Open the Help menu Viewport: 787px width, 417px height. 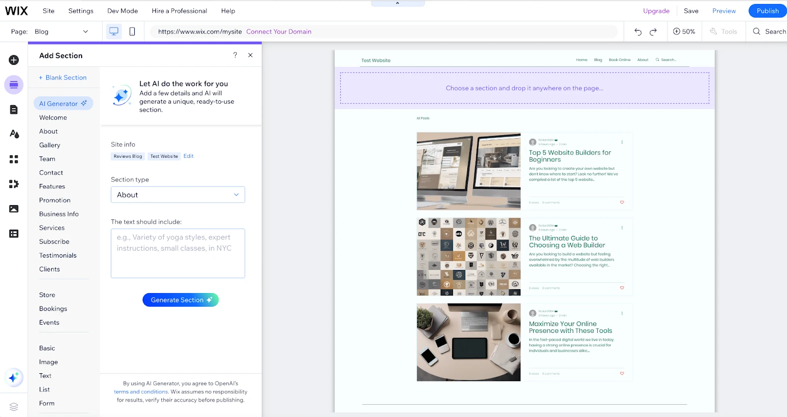pyautogui.click(x=228, y=11)
